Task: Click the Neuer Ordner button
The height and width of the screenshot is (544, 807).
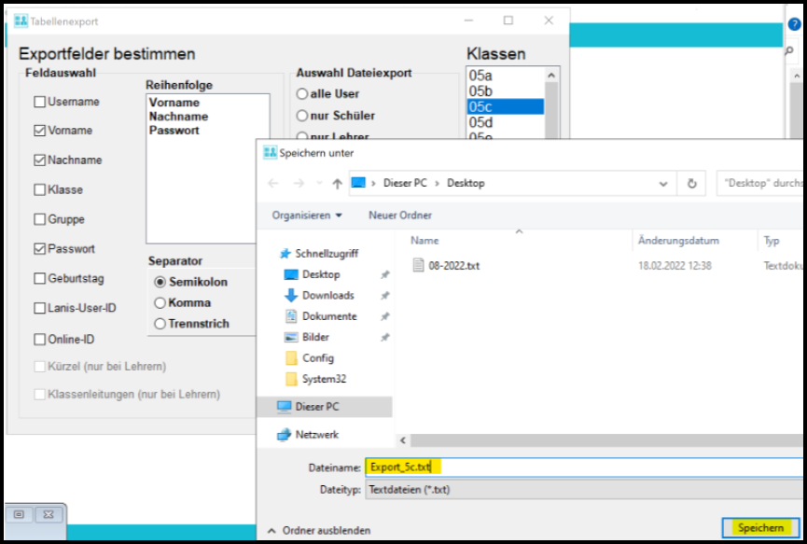Action: coord(399,216)
